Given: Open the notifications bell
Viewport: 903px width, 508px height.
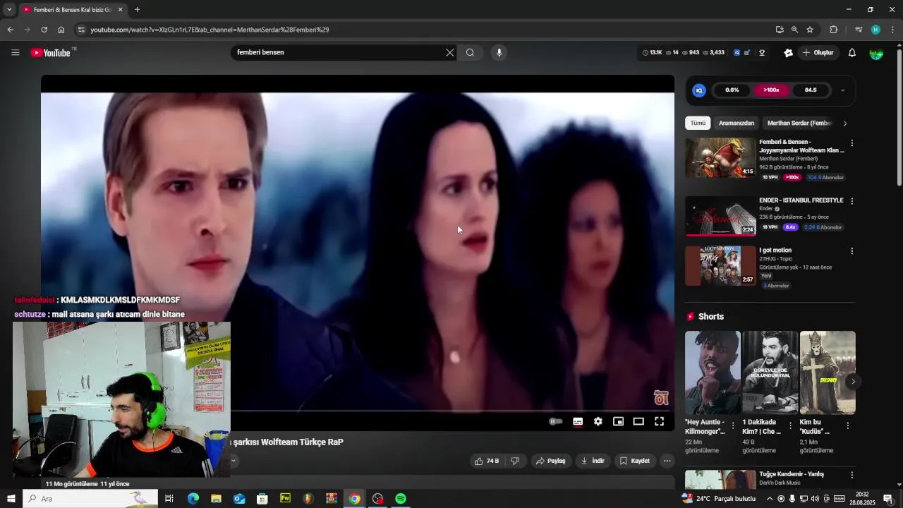Looking at the screenshot, I should pyautogui.click(x=852, y=53).
